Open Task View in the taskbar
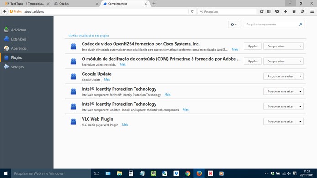317x178 pixels. click(96, 173)
